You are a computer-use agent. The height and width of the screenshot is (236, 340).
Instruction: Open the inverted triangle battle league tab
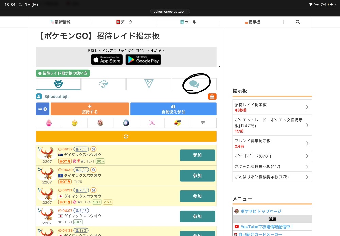point(149,84)
